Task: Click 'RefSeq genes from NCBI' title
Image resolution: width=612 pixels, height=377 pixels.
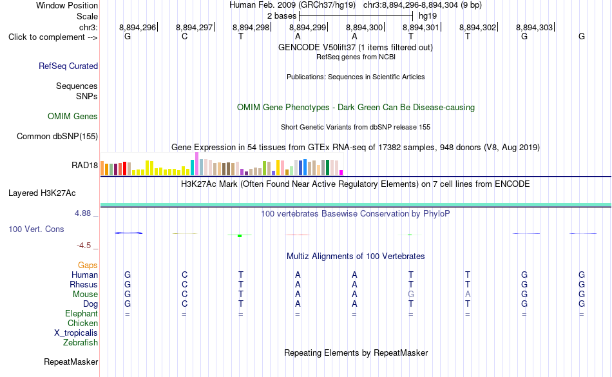Action: pos(356,57)
